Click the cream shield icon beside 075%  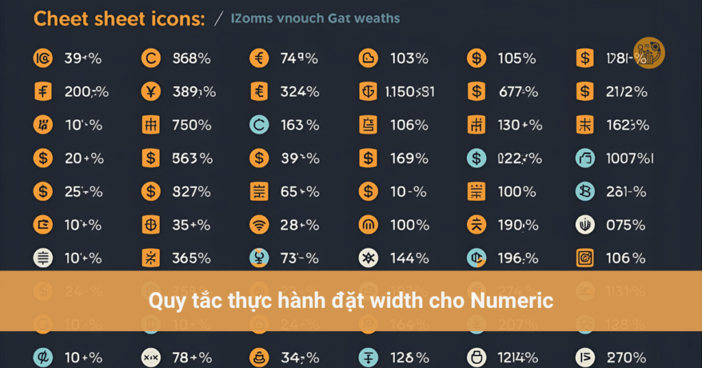click(x=585, y=224)
